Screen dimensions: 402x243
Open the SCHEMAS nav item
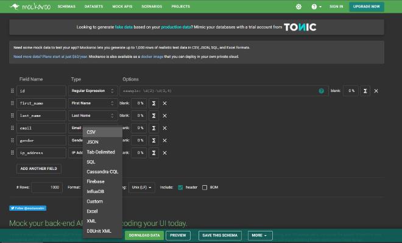coord(66,7)
